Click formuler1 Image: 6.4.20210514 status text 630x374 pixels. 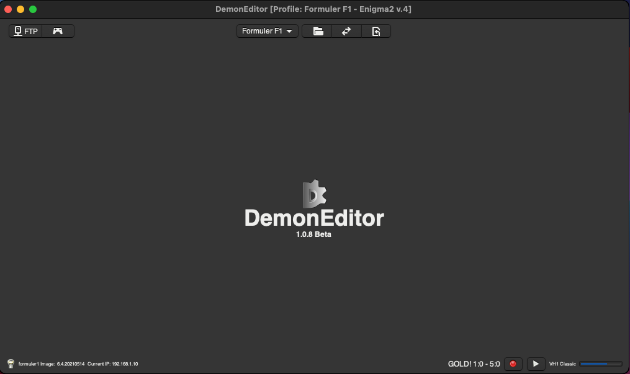coord(52,364)
